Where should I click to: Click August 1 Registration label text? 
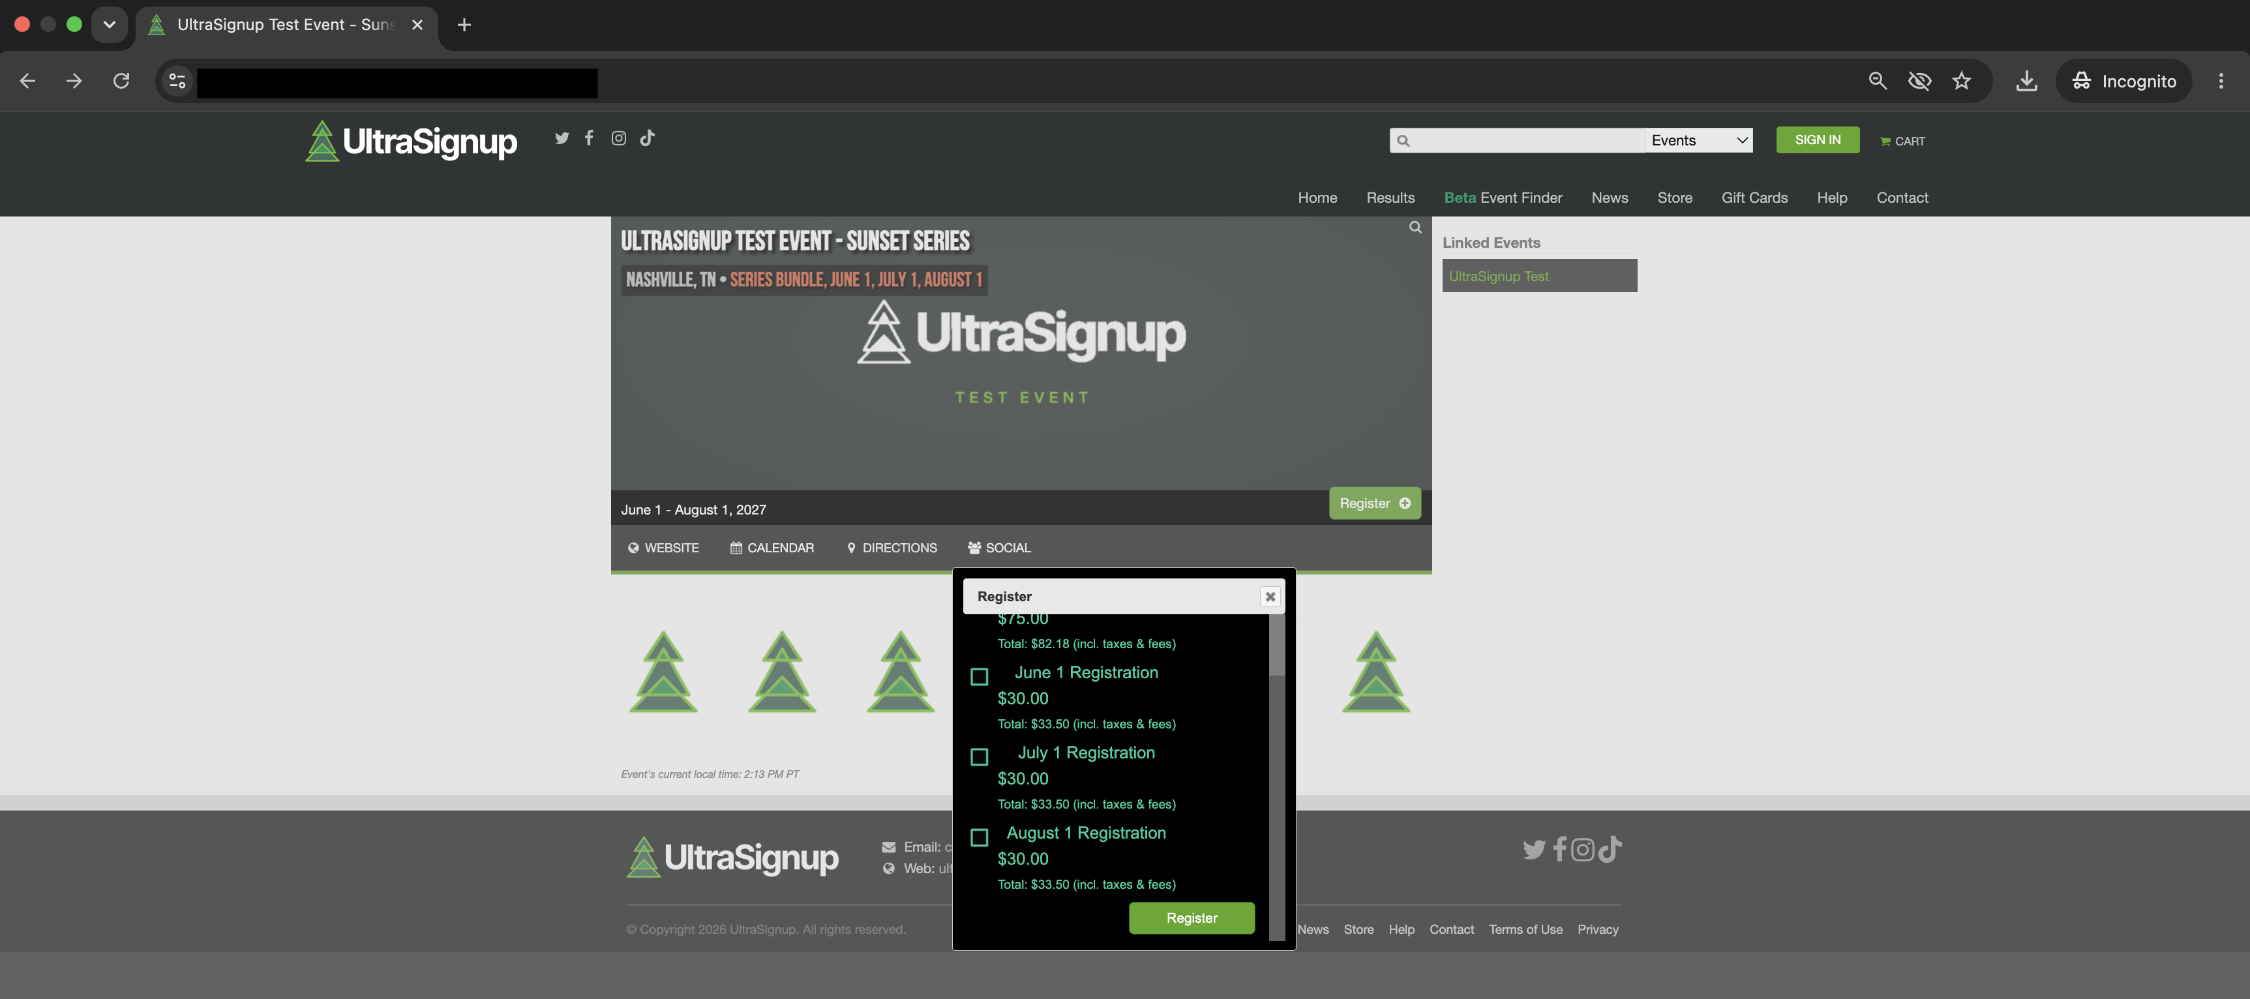[1086, 833]
